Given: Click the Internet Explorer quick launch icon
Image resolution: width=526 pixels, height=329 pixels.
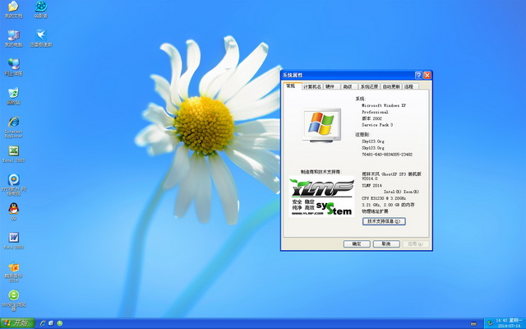Looking at the screenshot, I should pyautogui.click(x=43, y=323).
